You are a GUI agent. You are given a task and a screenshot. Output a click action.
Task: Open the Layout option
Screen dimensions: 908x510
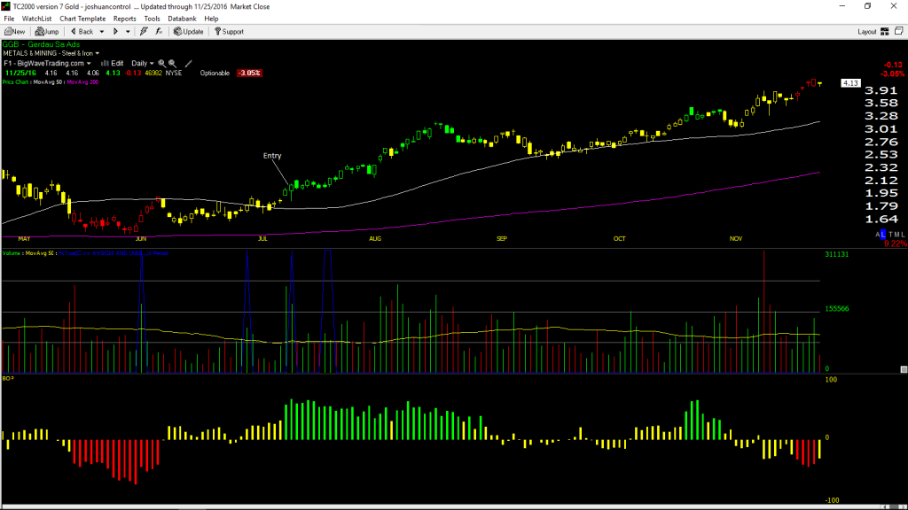tap(866, 32)
